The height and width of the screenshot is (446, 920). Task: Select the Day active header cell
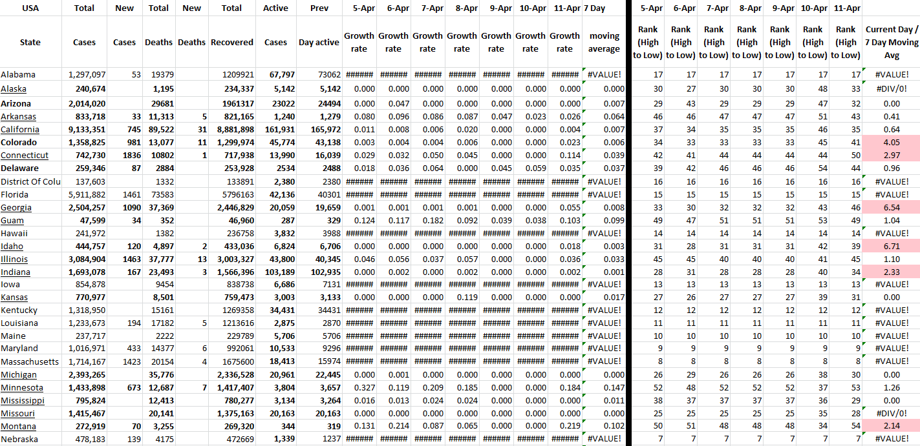click(x=319, y=42)
